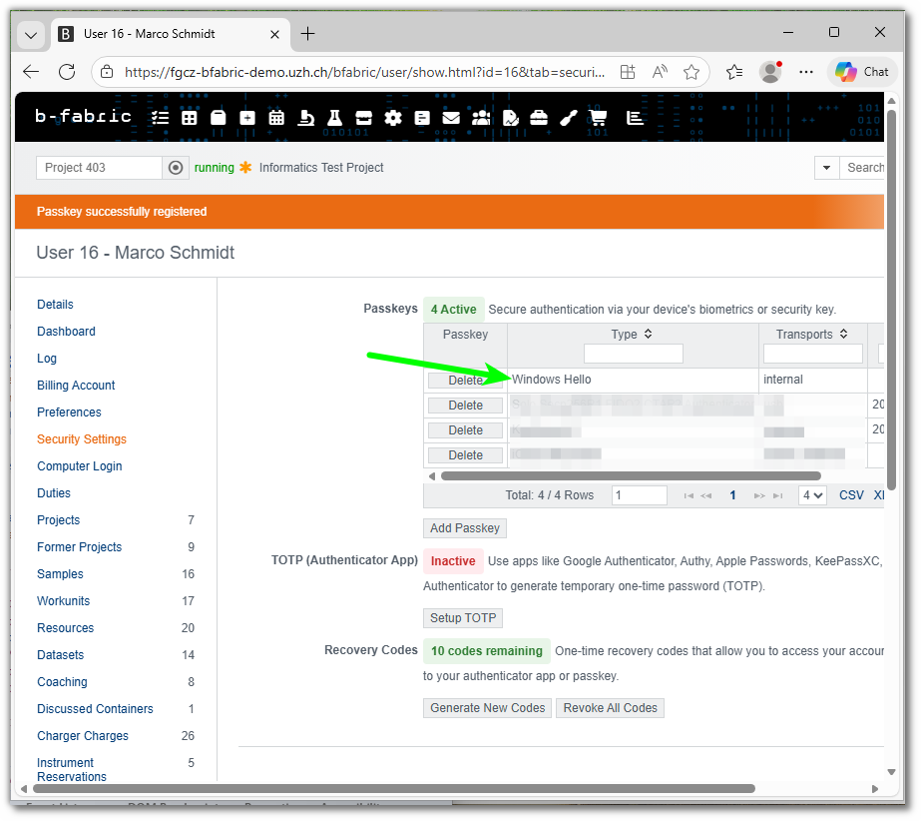Click the b-fabric logo
The image size is (921, 821).
[83, 117]
